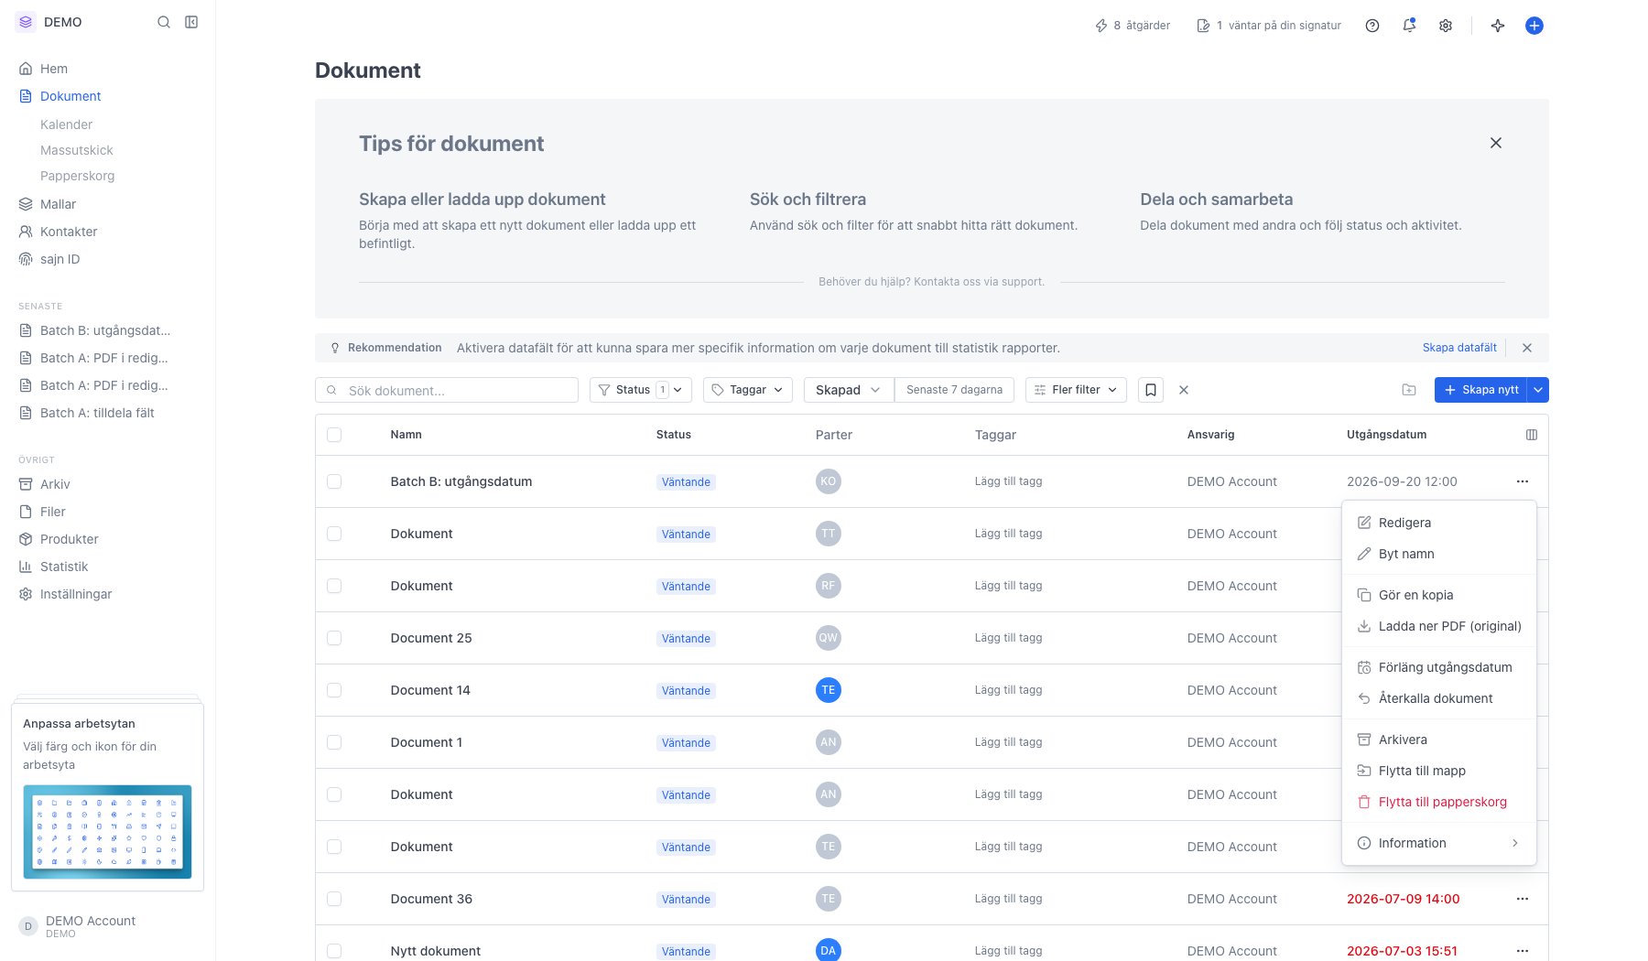Open the Taggar filter dropdown
The width and height of the screenshot is (1648, 961).
pos(748,390)
